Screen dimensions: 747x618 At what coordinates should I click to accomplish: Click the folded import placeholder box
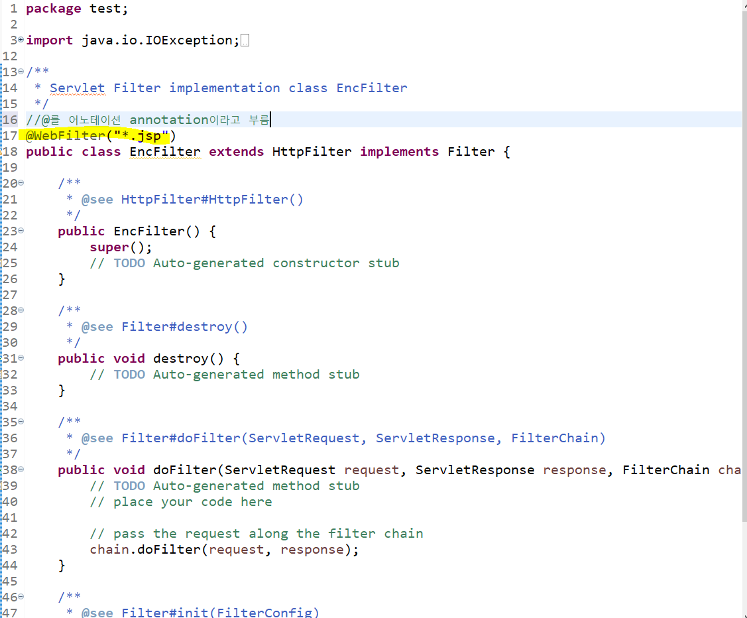245,40
